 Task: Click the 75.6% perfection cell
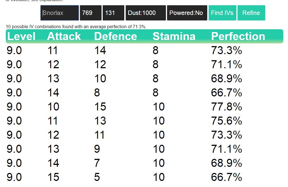click(226, 121)
